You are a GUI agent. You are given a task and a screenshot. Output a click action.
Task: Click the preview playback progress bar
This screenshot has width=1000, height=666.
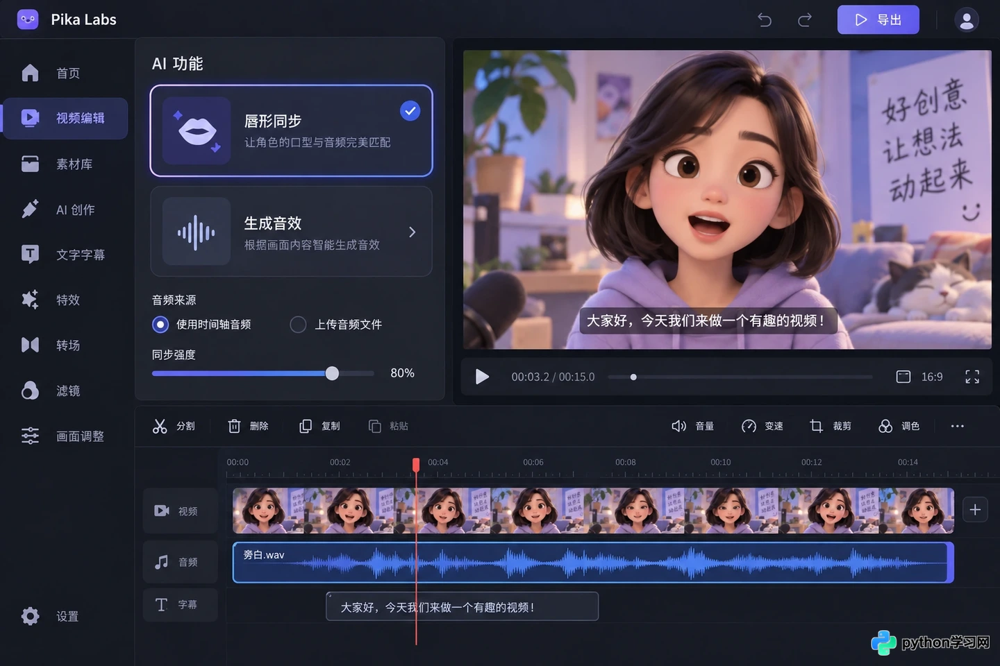(740, 377)
